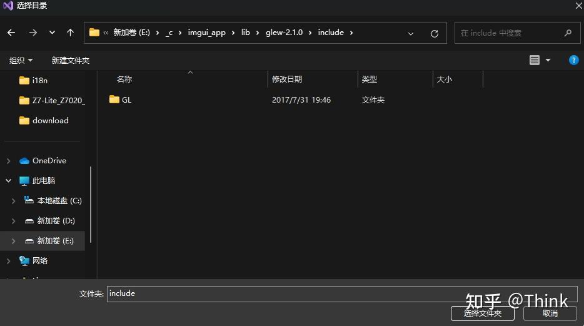Collapse the 此电脑 tree node
The image size is (584, 326).
pyautogui.click(x=8, y=181)
